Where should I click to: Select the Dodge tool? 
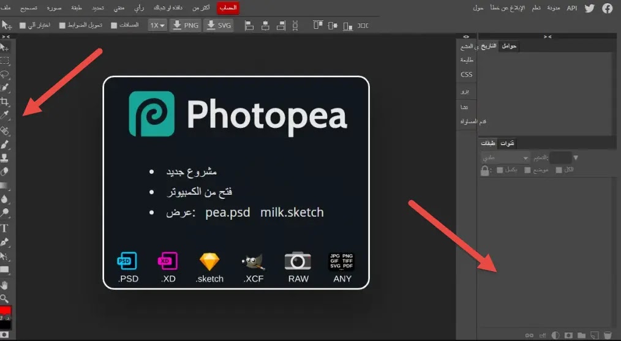coord(5,212)
